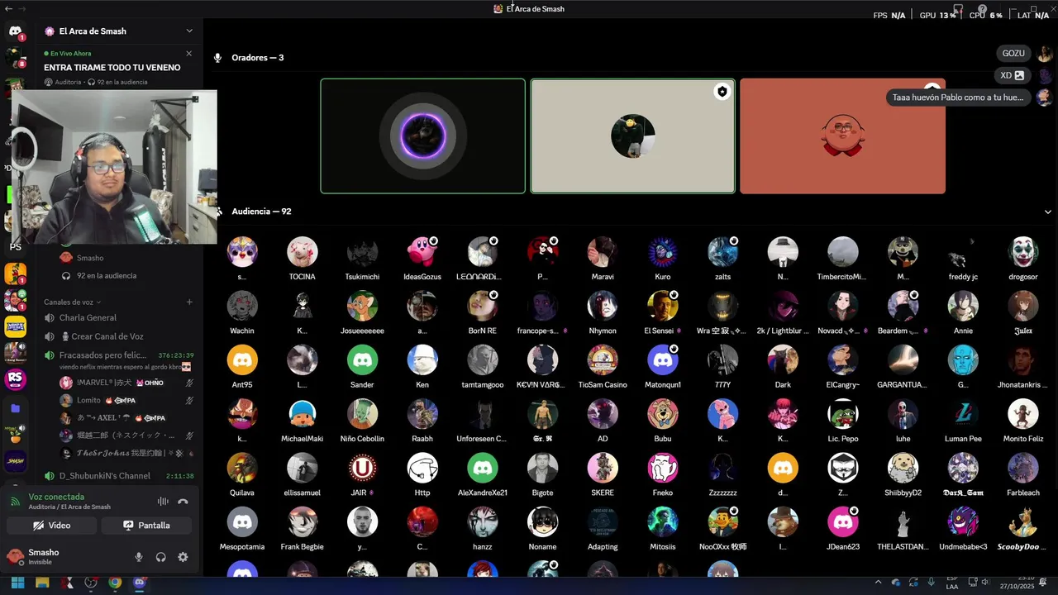The height and width of the screenshot is (595, 1058).
Task: Open GOZU chat message bubble
Action: pos(1013,53)
